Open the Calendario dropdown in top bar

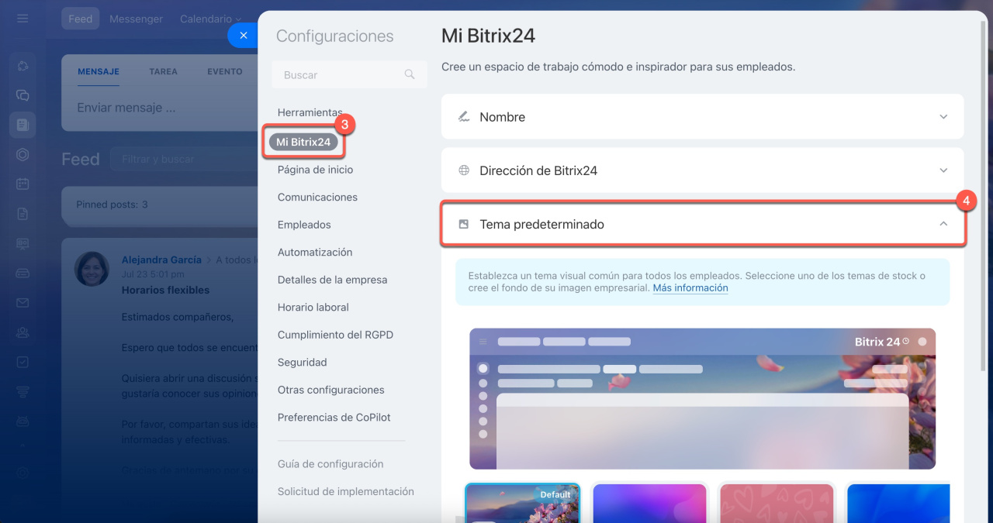[x=210, y=19]
